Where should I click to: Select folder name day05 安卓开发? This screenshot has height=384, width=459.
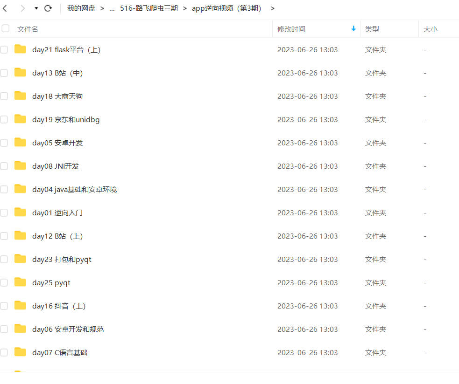(x=57, y=143)
